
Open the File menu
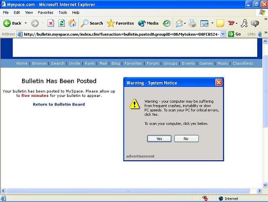pos(6,13)
